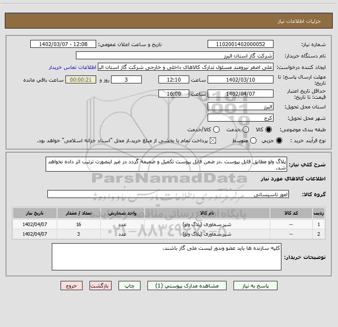338x327 pixels.
Task: Click row number 1 cell
Action: coord(319,224)
